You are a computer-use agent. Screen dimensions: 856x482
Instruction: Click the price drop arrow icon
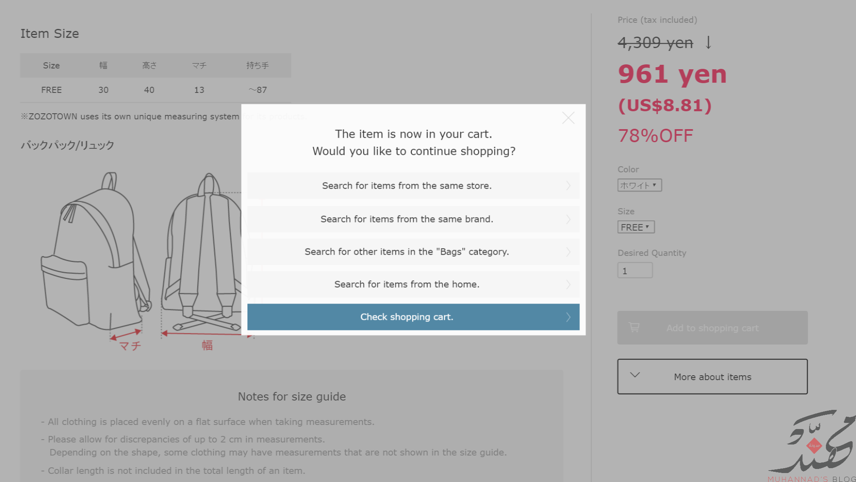pos(708,42)
